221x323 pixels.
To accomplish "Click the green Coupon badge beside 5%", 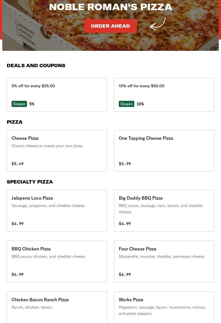I will click(19, 104).
